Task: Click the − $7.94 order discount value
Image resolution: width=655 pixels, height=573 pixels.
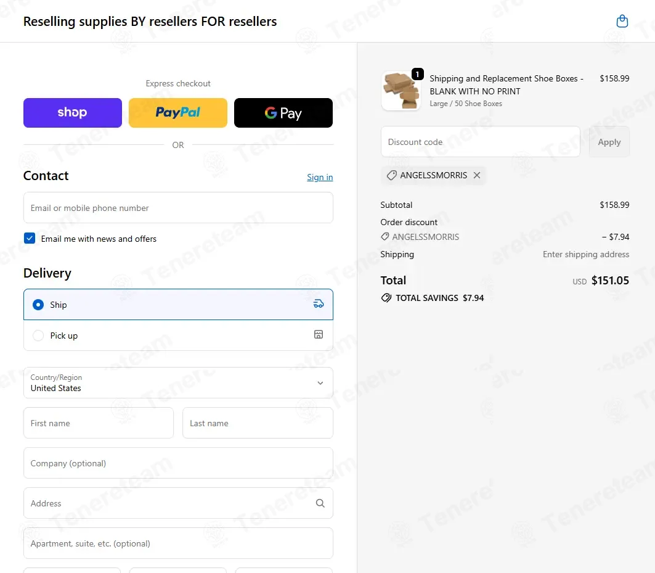Action: point(616,237)
